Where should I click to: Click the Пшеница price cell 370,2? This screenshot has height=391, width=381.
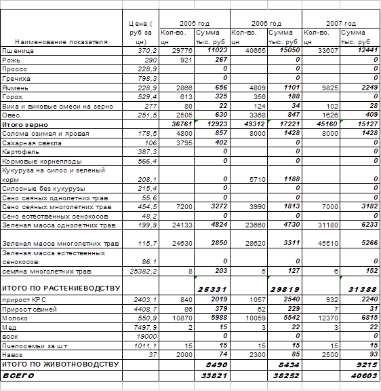point(140,51)
